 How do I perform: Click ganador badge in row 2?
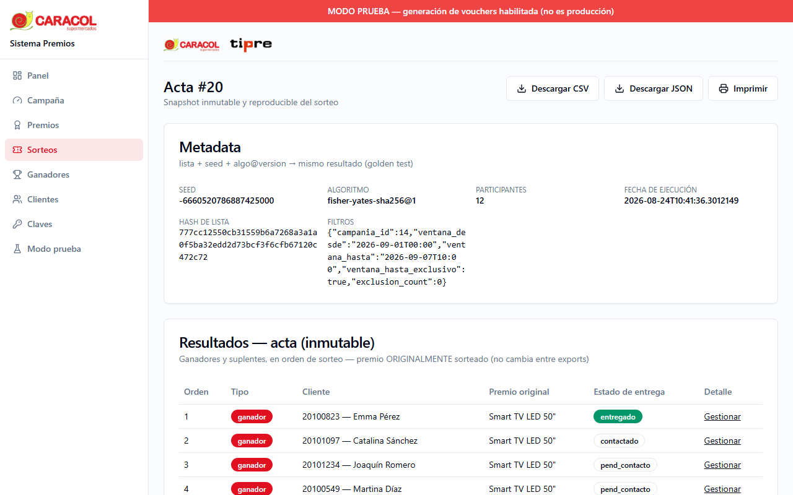click(x=252, y=441)
